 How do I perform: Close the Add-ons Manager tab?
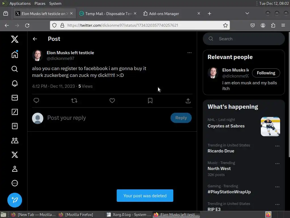(x=199, y=13)
